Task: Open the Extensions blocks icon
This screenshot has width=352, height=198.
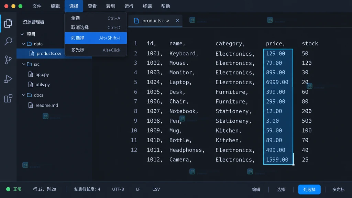Action: coord(8,98)
